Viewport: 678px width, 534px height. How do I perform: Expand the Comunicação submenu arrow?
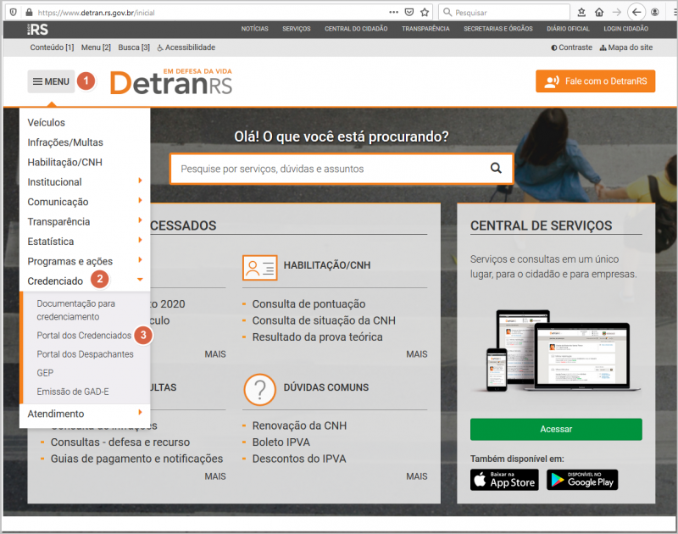140,200
